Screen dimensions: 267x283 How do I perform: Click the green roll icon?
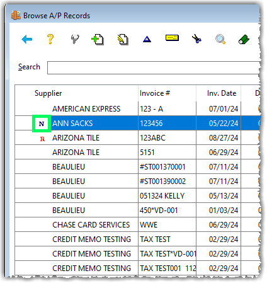(x=244, y=39)
